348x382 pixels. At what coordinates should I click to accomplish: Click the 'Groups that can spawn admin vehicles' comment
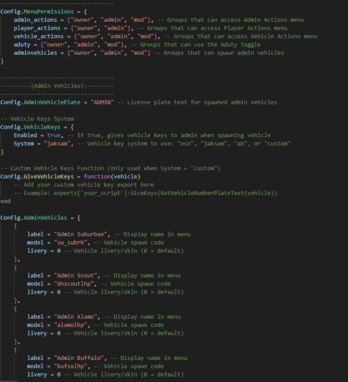(219, 53)
